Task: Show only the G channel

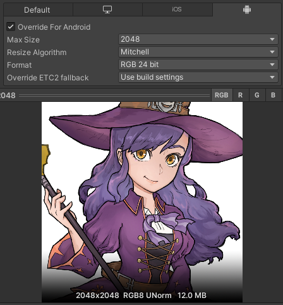Action: point(257,95)
